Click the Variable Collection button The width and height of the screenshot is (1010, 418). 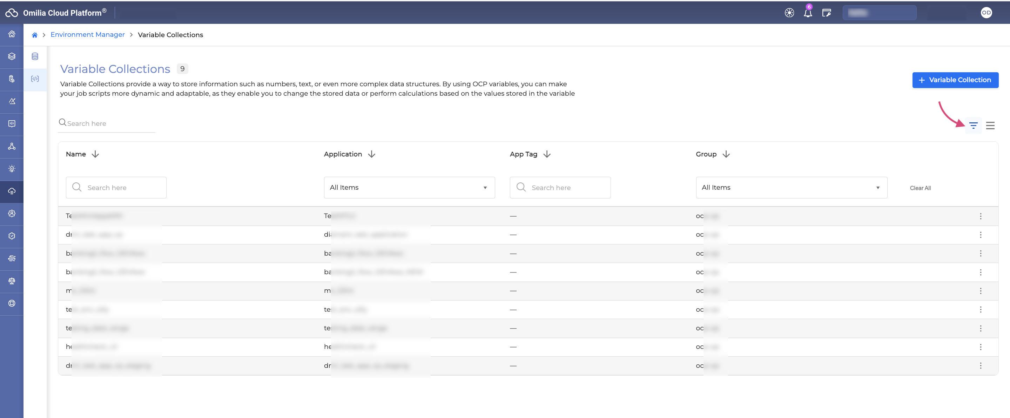click(955, 80)
